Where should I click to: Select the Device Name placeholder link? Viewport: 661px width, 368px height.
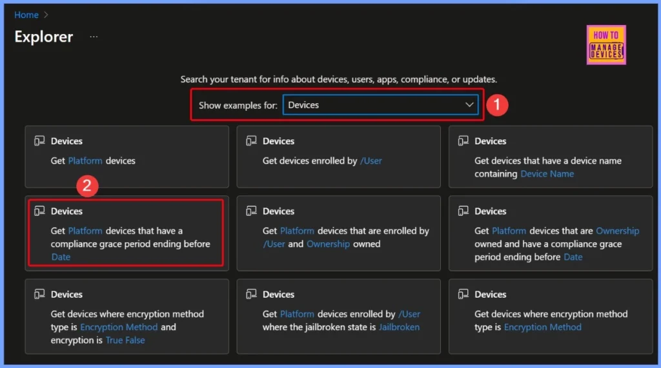(547, 173)
